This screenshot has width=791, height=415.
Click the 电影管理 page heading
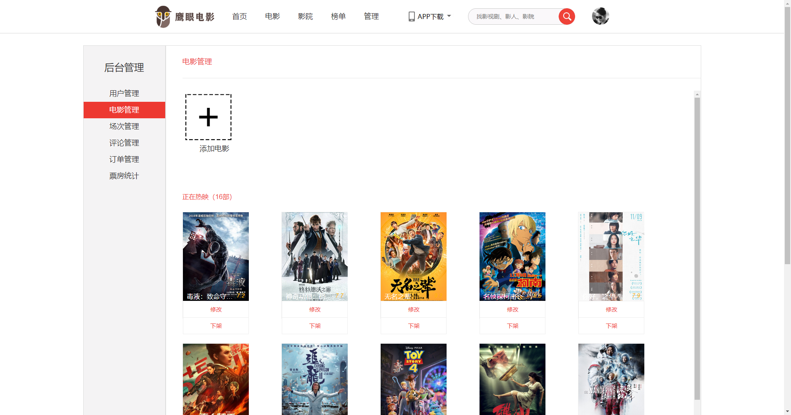point(197,62)
